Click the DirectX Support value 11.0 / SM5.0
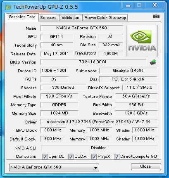169x178 pixels. coord(140,88)
